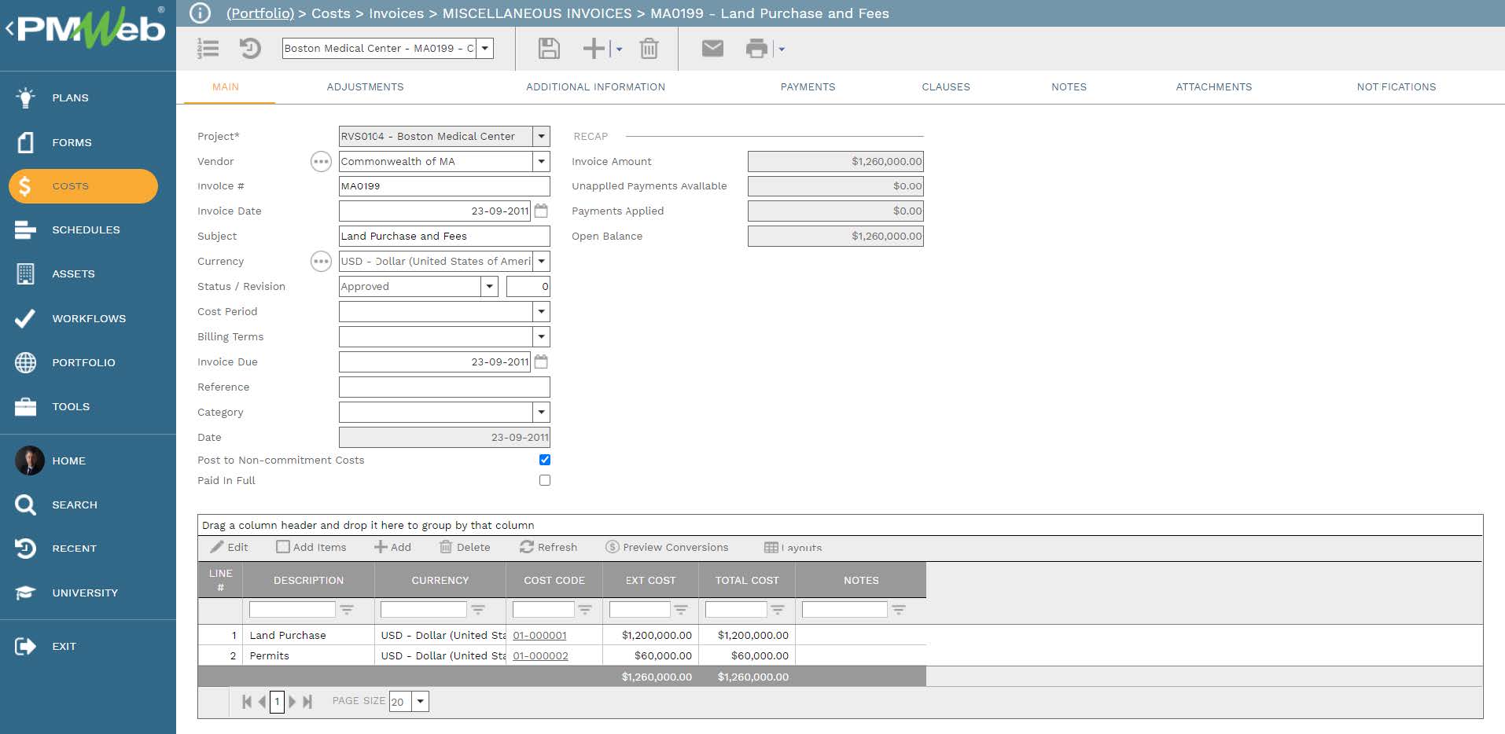The height and width of the screenshot is (734, 1505).
Task: Open filter menu for Cost Code column
Action: (585, 609)
